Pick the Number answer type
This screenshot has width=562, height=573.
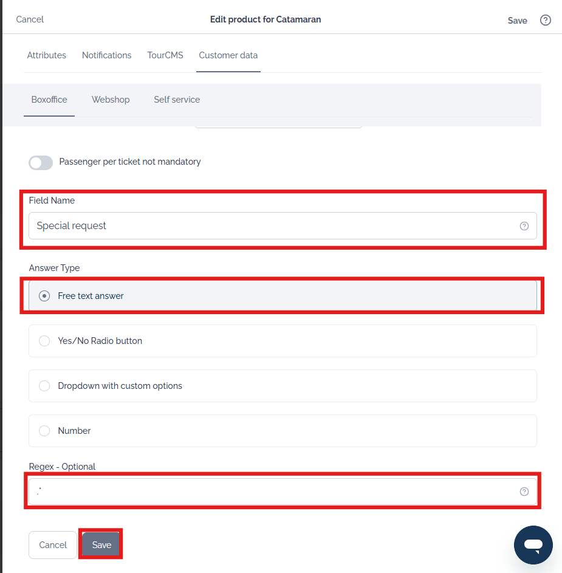283,430
